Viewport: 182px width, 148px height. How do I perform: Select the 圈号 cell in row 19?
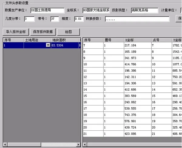[114, 121]
